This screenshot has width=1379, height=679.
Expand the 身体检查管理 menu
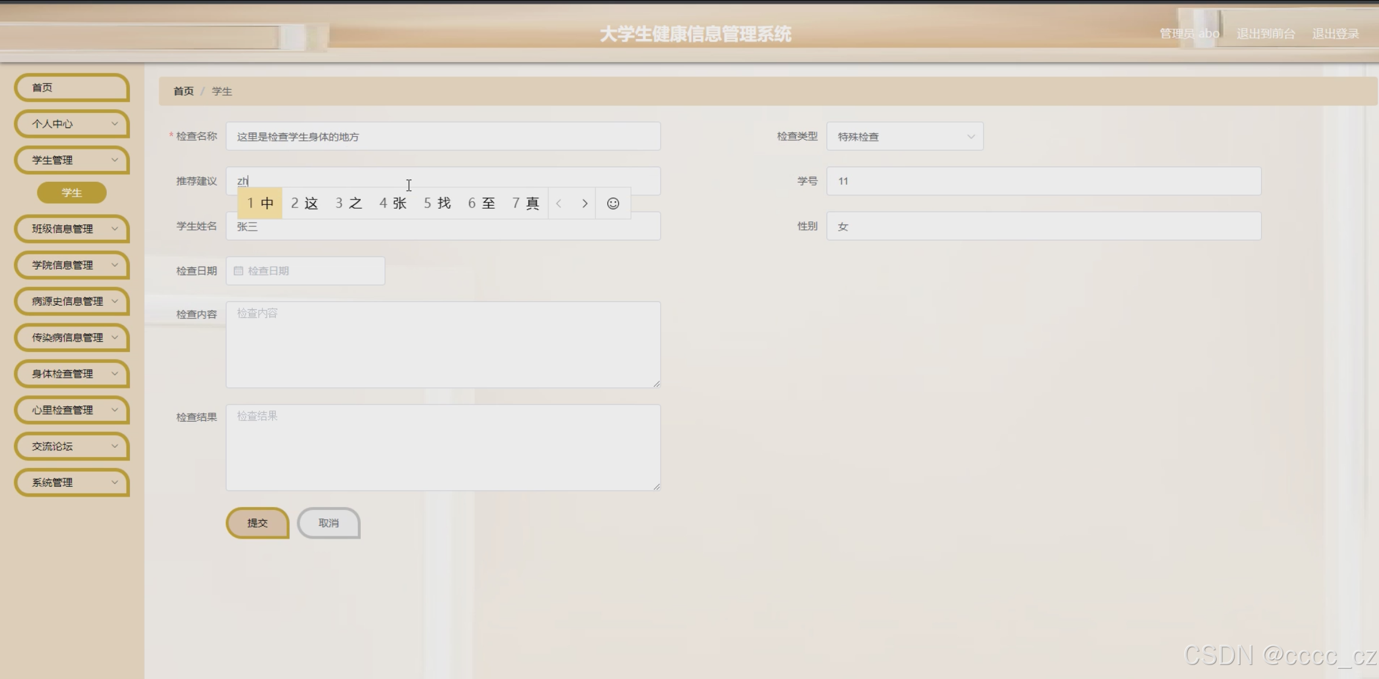[71, 373]
